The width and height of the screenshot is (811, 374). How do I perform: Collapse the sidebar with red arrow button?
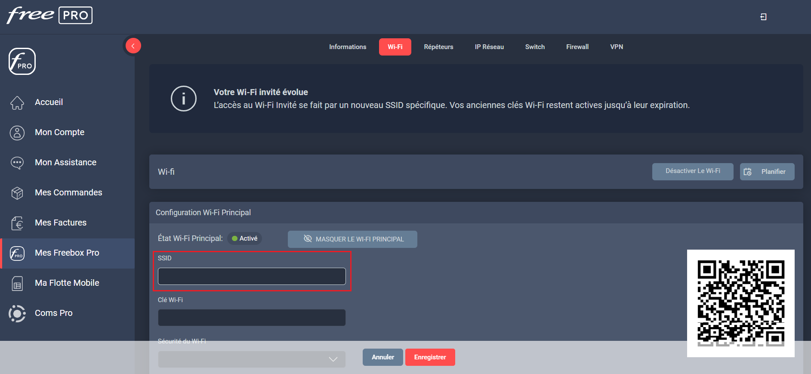click(x=133, y=46)
